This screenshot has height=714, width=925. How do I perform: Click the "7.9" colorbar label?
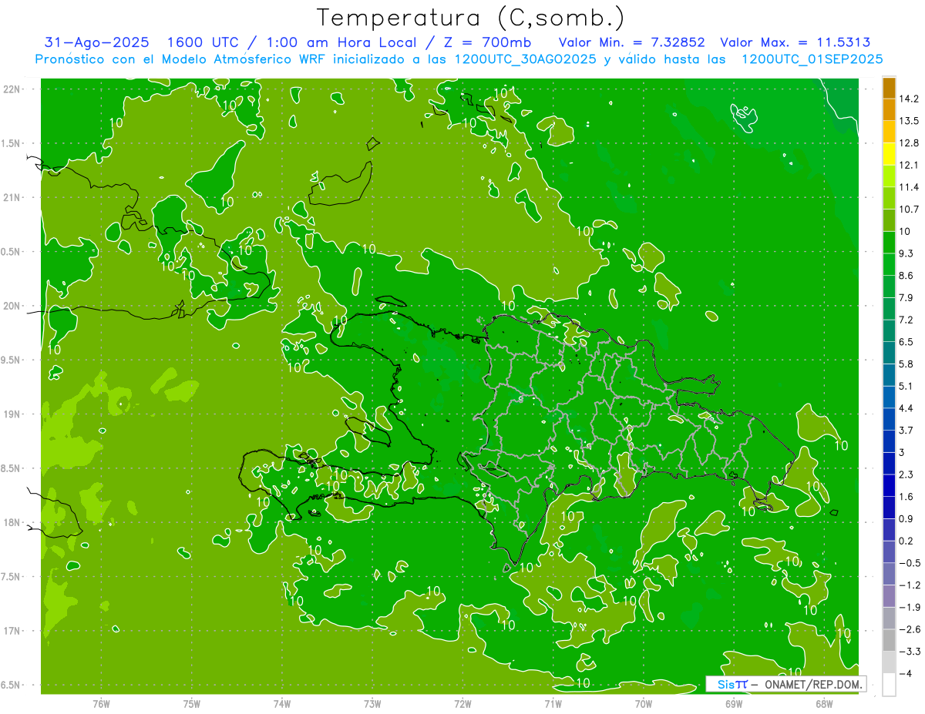[906, 298]
